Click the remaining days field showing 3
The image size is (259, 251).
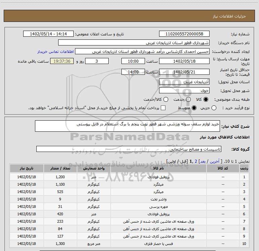(97, 61)
